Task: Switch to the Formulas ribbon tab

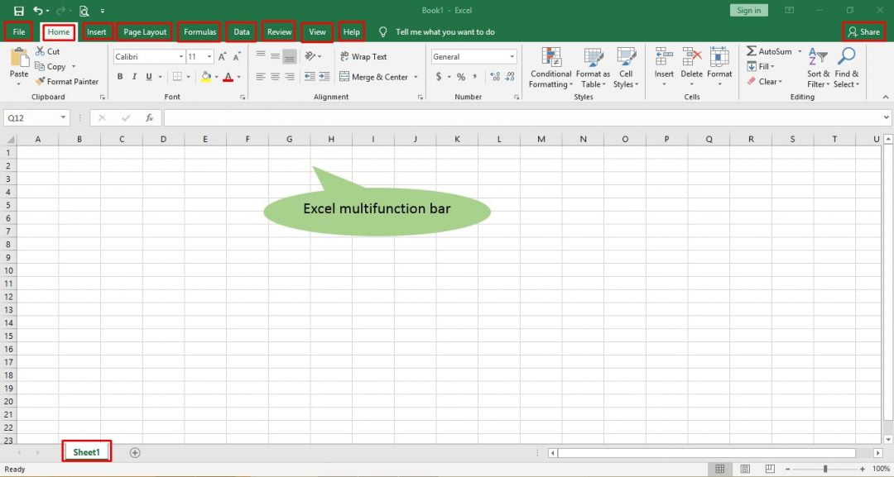Action: (x=199, y=31)
